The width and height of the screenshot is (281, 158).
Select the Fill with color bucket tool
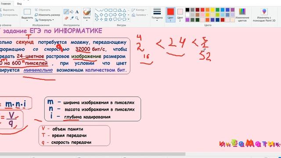[72, 12]
